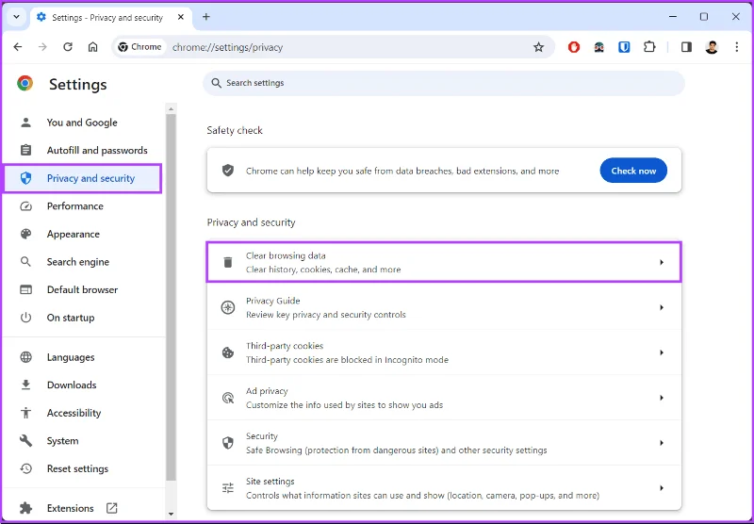Click the sidebar scrollbar thumb

coord(171,297)
